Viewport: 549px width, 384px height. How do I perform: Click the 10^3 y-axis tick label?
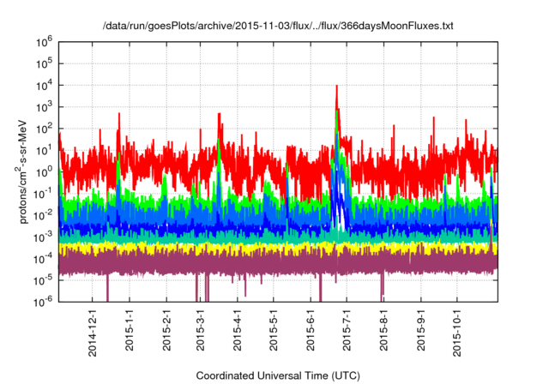tap(44, 106)
